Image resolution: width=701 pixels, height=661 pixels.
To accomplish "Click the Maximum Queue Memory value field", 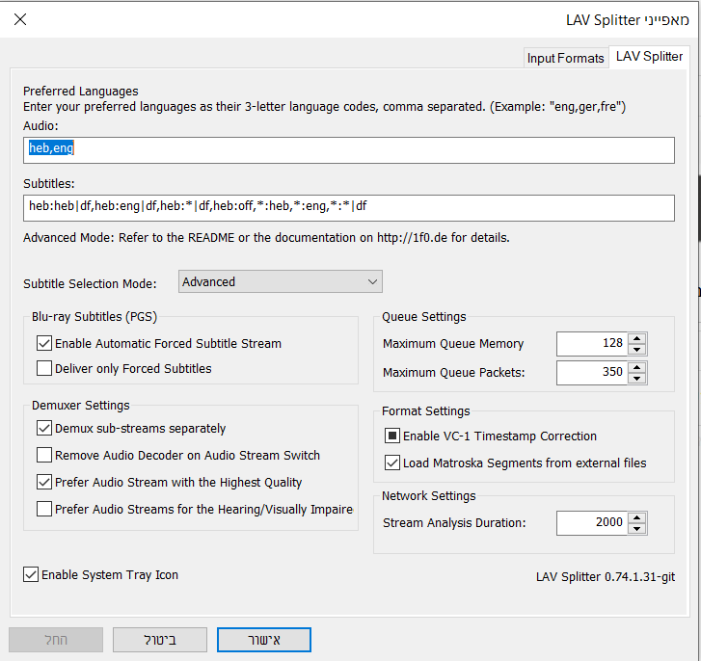I will 591,344.
